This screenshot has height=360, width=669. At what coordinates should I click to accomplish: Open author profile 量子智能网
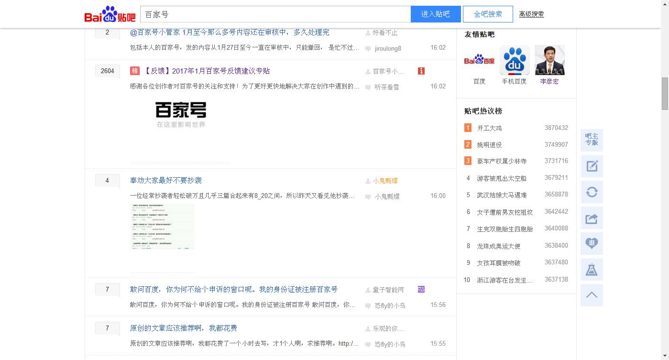(x=388, y=290)
